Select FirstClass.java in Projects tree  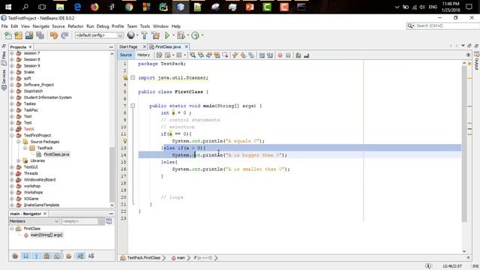coord(57,154)
